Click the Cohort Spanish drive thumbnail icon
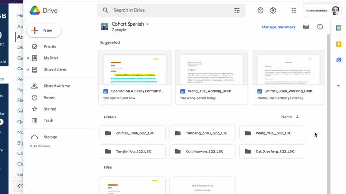 tap(105, 27)
